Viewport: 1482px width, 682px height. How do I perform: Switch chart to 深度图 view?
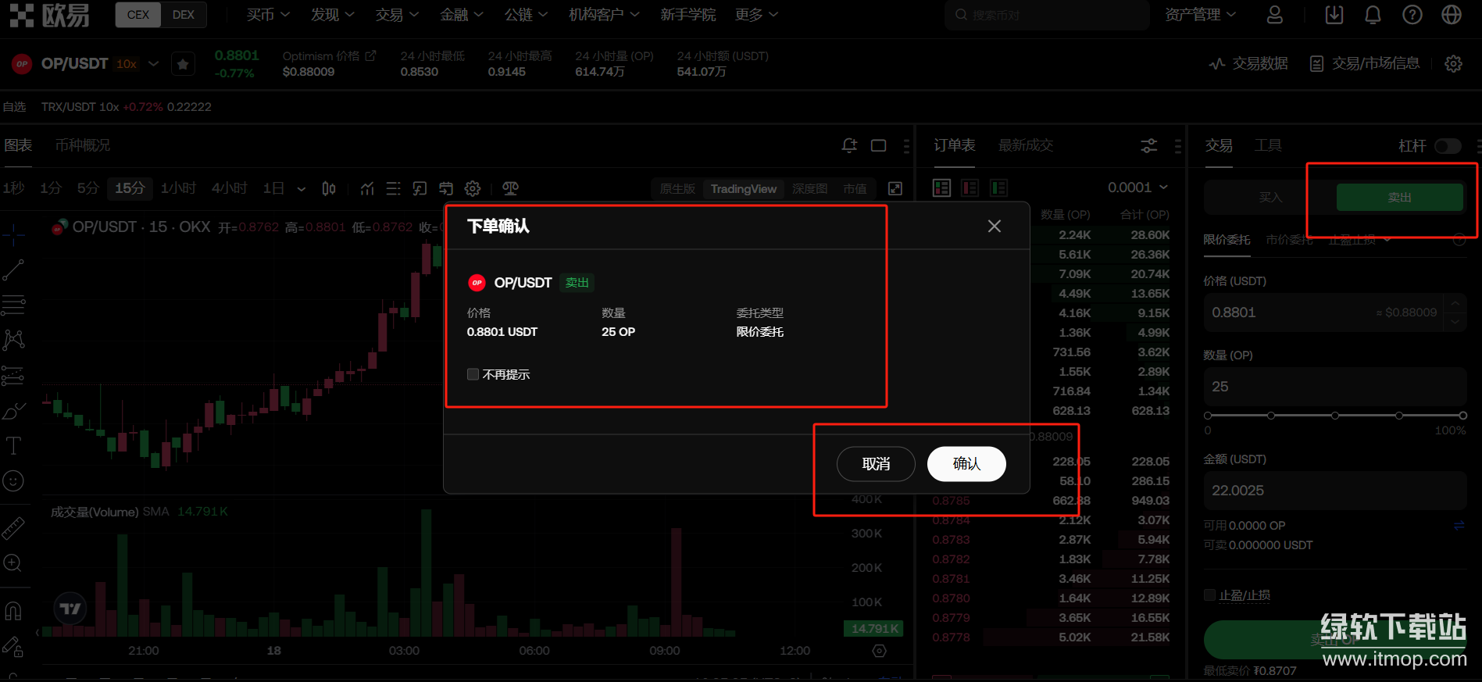point(809,189)
